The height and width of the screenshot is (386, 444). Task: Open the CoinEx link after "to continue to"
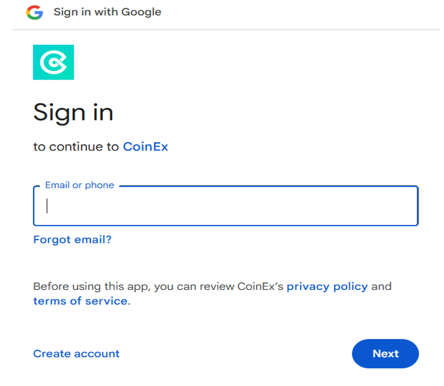pos(145,147)
